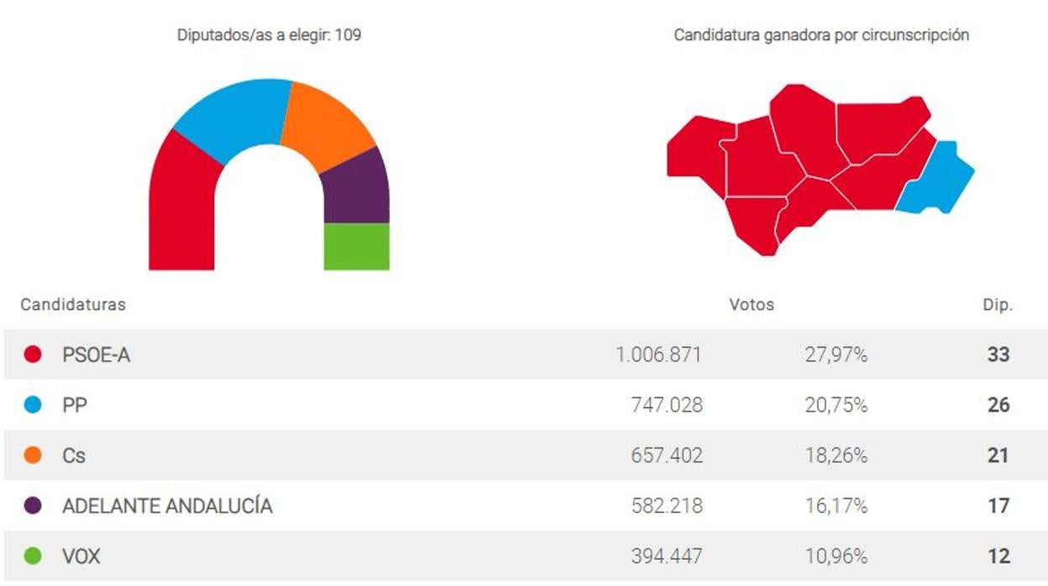Click PP's 26 deputies figure

[x=998, y=405]
